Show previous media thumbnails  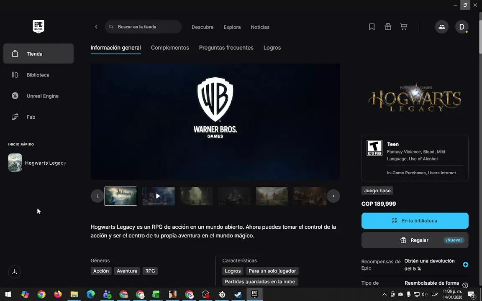[x=97, y=196]
